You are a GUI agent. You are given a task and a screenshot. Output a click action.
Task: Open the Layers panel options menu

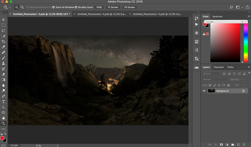point(248,67)
